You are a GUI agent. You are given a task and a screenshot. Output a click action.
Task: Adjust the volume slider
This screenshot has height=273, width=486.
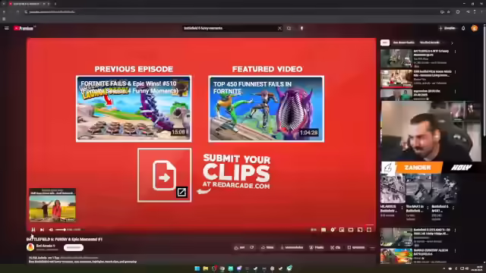[x=60, y=230]
